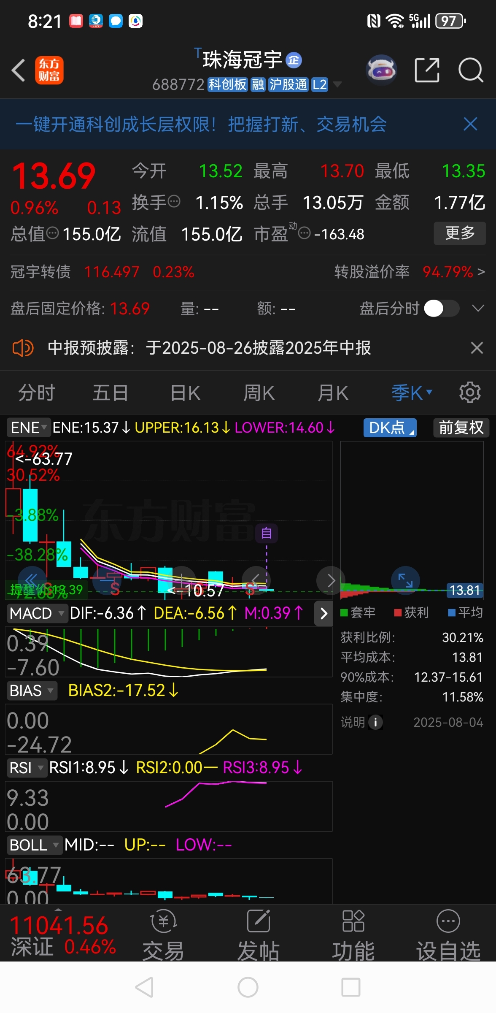Expand the 盘后 section chevron

478,308
